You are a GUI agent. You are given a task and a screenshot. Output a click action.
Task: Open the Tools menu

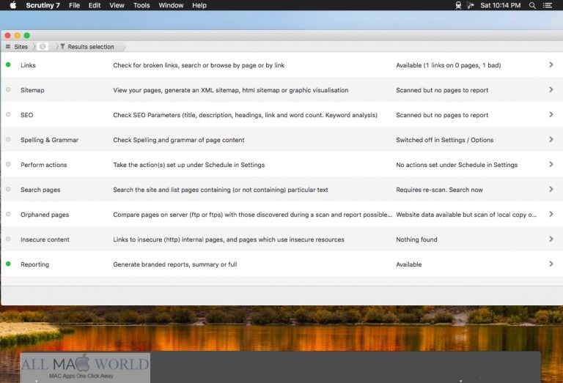tap(141, 5)
